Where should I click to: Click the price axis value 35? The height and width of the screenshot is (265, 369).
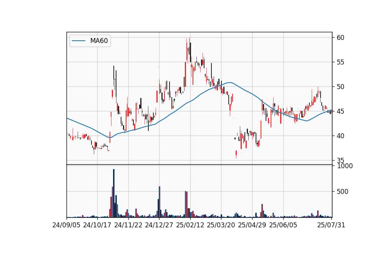tap(340, 161)
